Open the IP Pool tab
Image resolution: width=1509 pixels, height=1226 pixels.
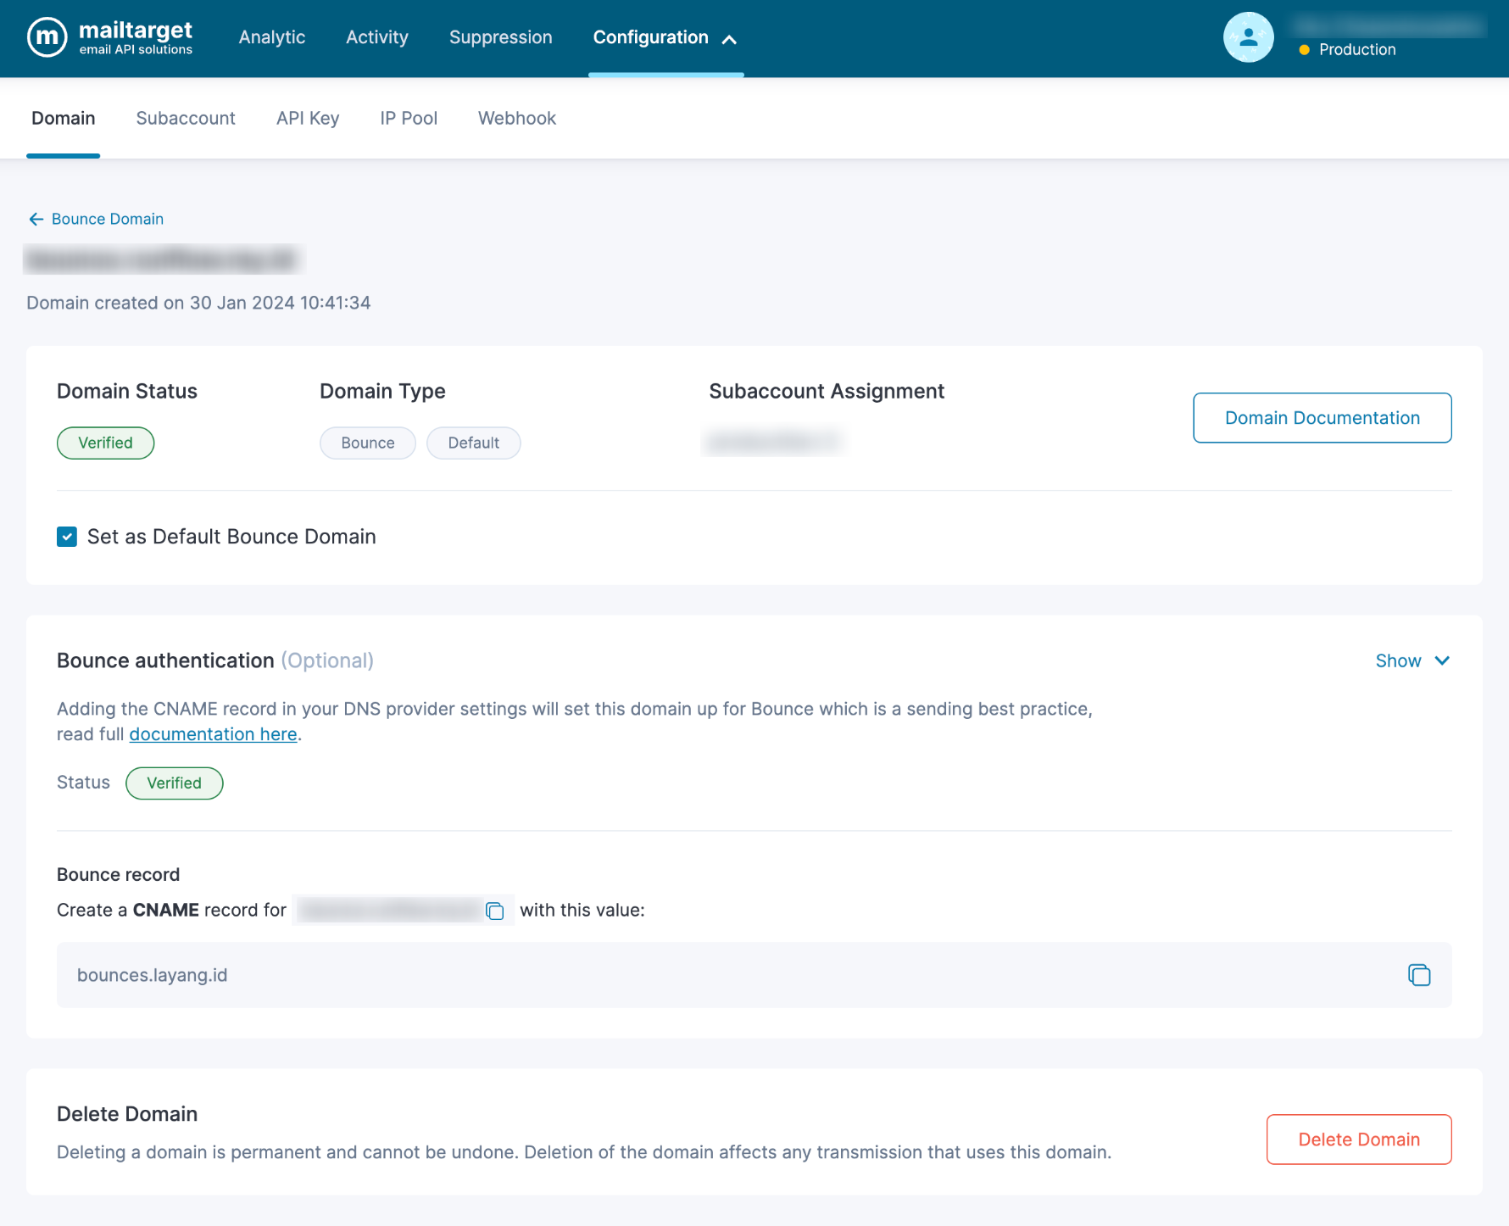tap(409, 119)
